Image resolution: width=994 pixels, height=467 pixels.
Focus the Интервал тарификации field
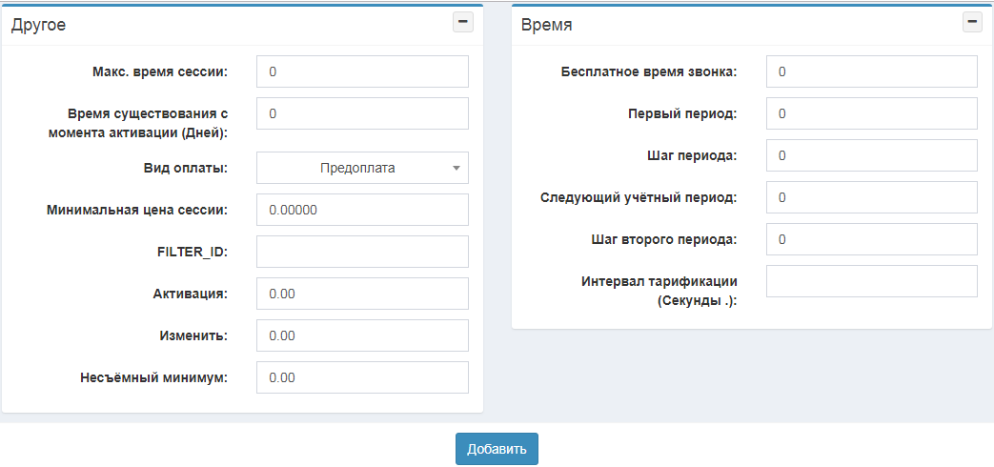(x=871, y=281)
